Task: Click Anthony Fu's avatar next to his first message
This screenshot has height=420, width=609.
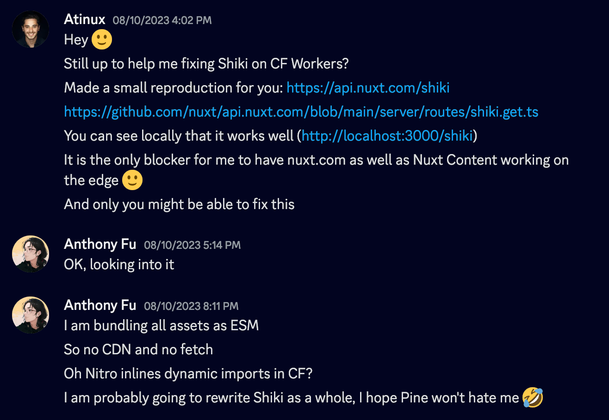Action: pyautogui.click(x=30, y=253)
